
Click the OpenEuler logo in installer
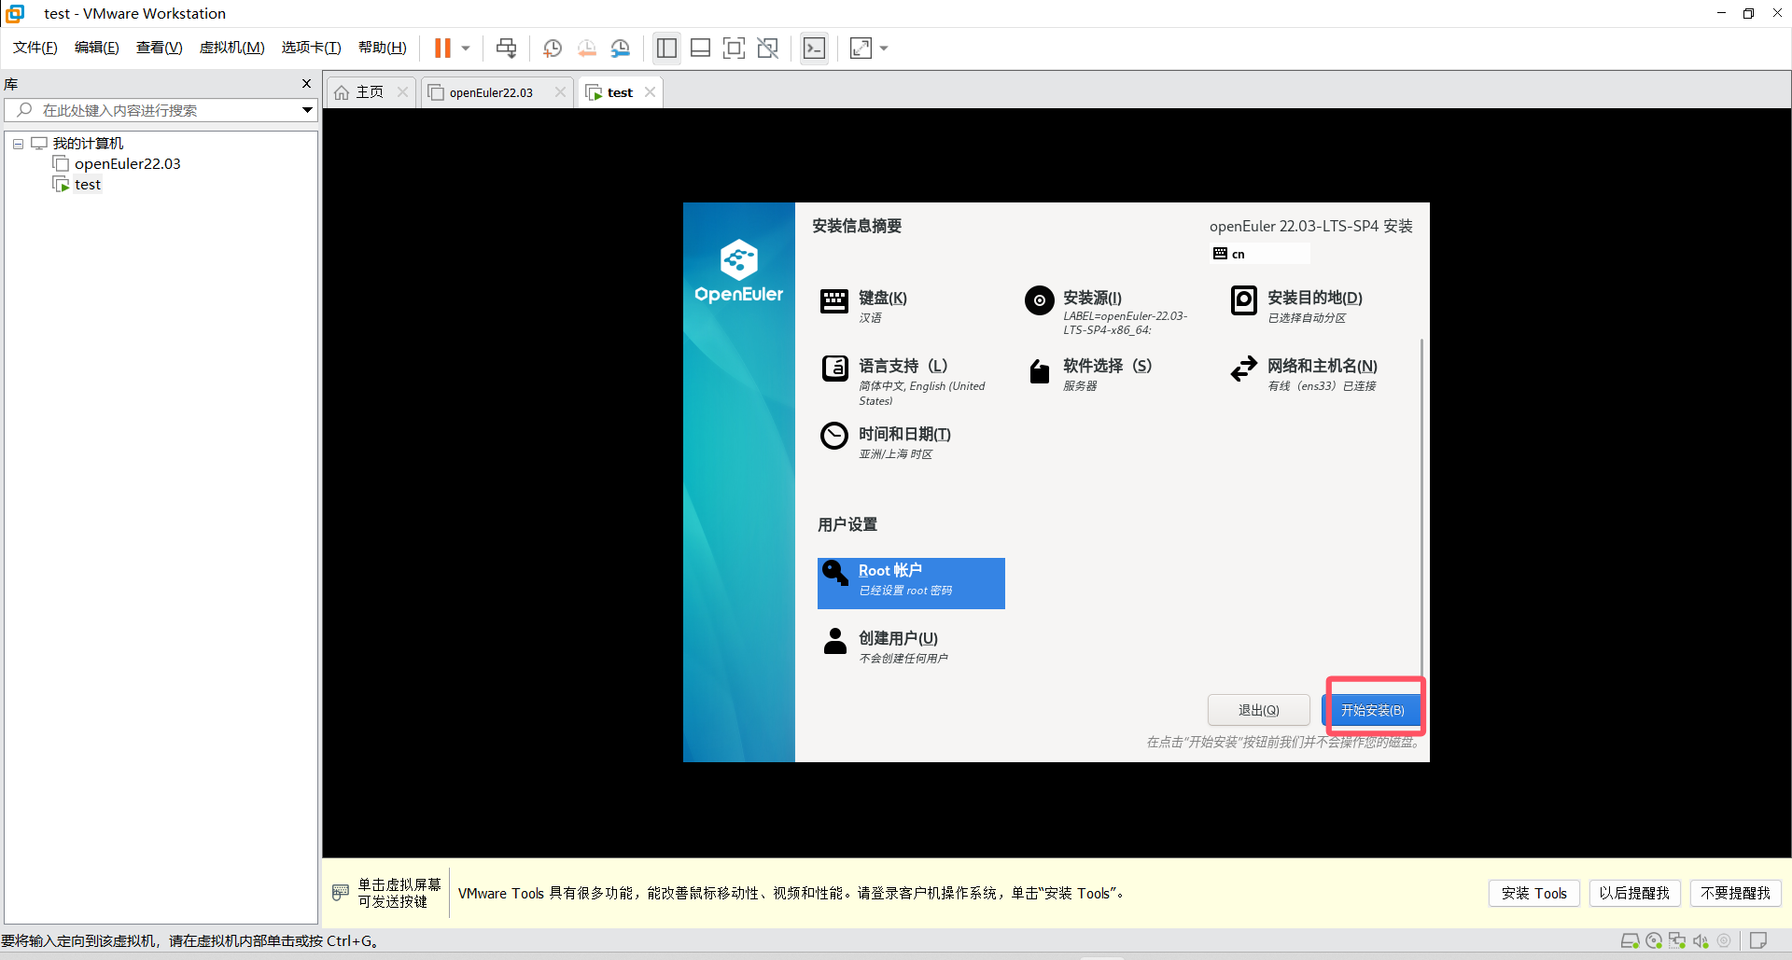click(x=739, y=271)
